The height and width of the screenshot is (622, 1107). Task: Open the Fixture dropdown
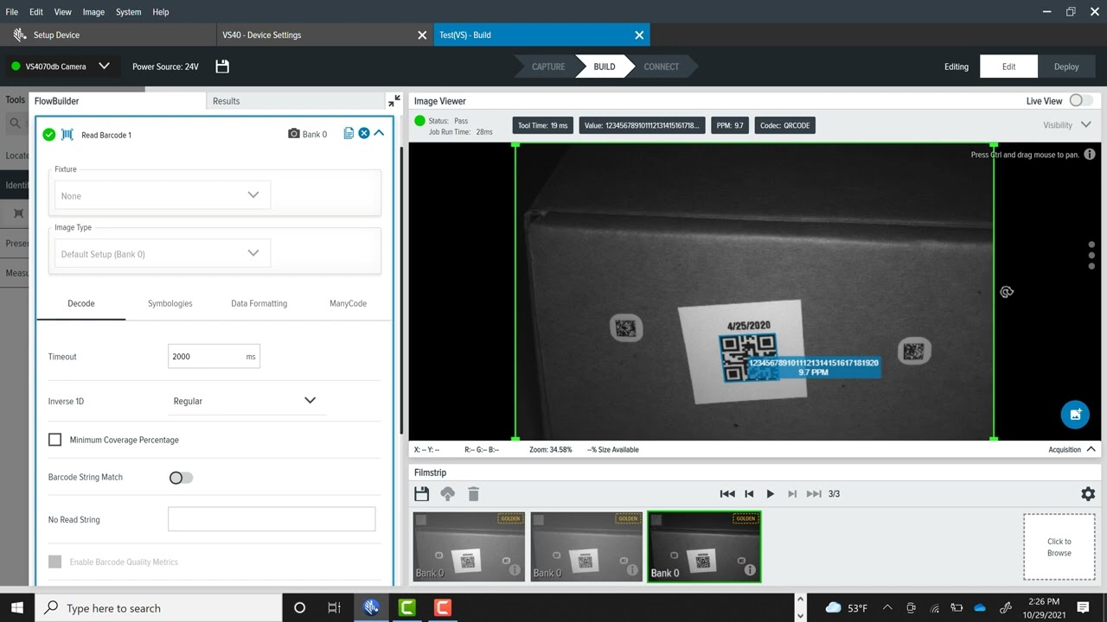[x=162, y=195]
